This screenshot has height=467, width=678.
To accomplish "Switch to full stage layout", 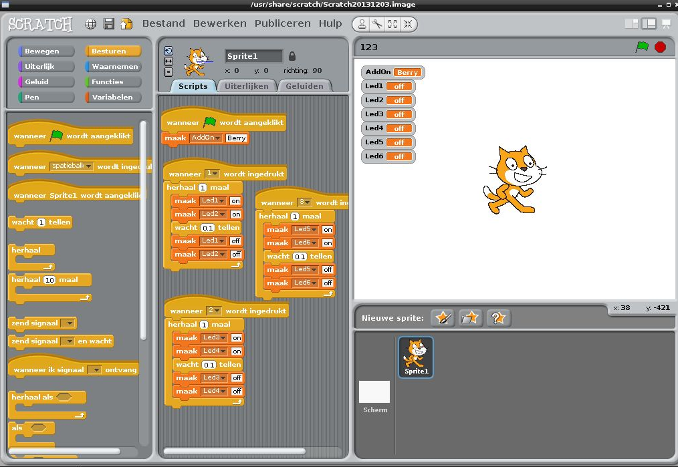I will (x=649, y=24).
